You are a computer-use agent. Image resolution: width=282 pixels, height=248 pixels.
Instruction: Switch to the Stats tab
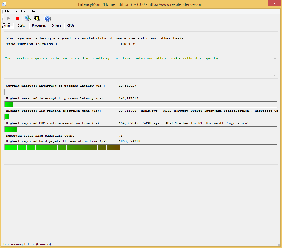tap(21, 25)
